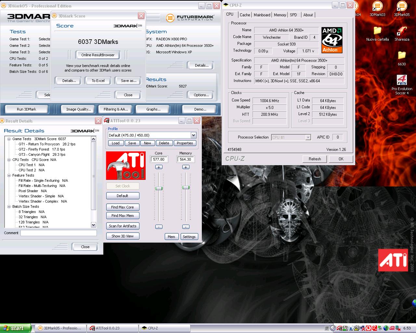
Task: Select the GT2 - Firefly Forest row
Action: click(x=42, y=149)
